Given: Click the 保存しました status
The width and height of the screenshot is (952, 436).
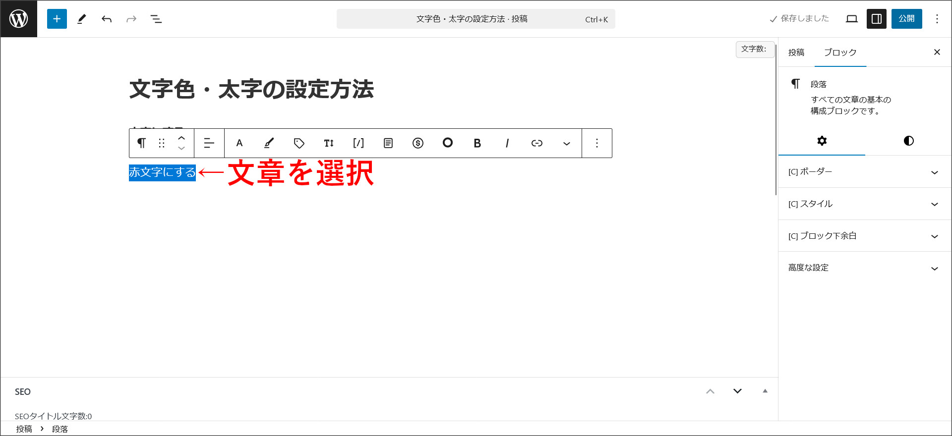Looking at the screenshot, I should tap(799, 19).
